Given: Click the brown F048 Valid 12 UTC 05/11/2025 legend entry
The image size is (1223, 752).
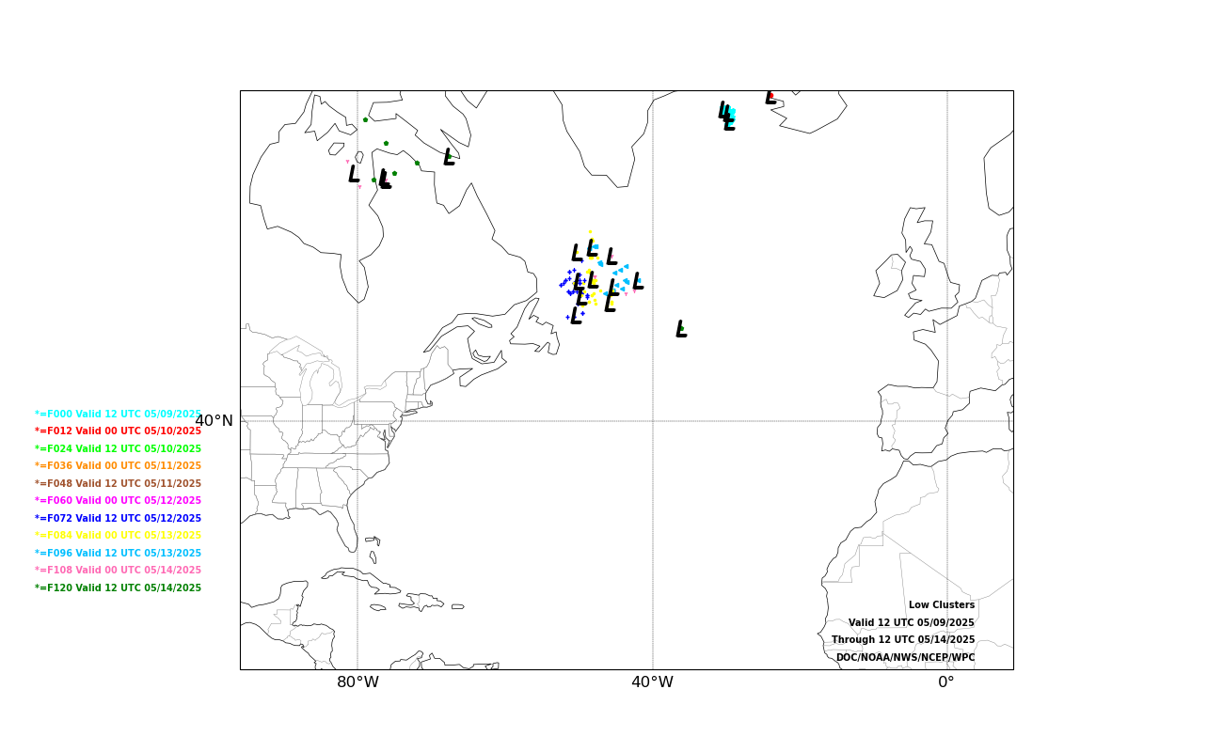Looking at the screenshot, I should (119, 484).
